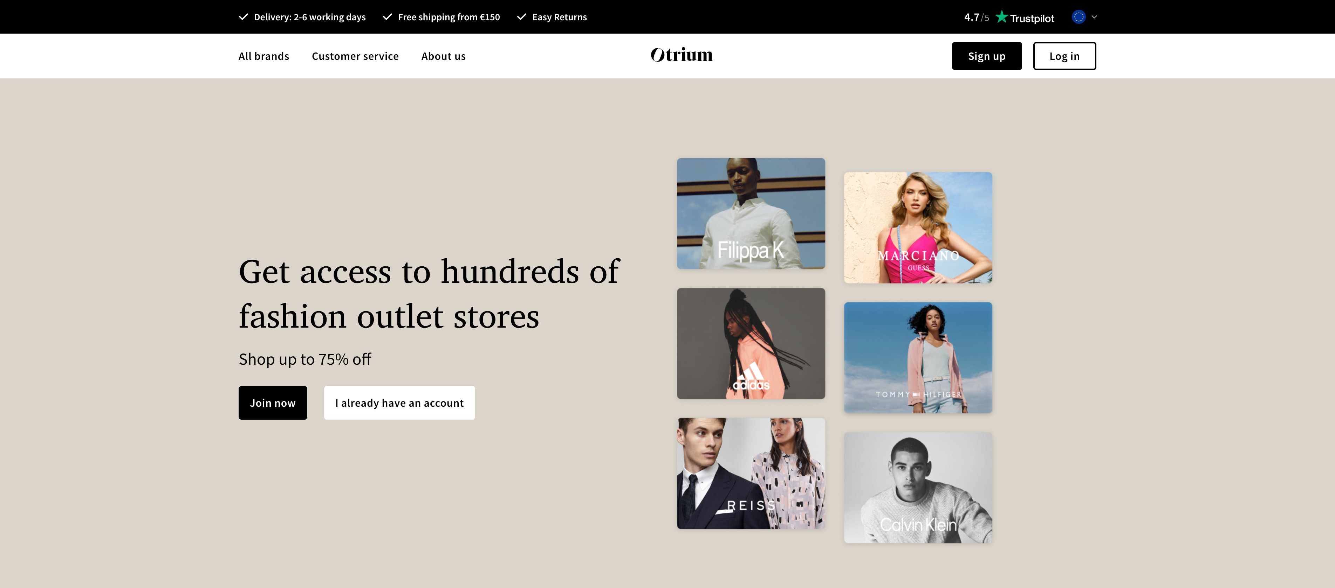Click the checkmark beside Easy Returns
Viewport: 1335px width, 588px height.
pos(521,17)
